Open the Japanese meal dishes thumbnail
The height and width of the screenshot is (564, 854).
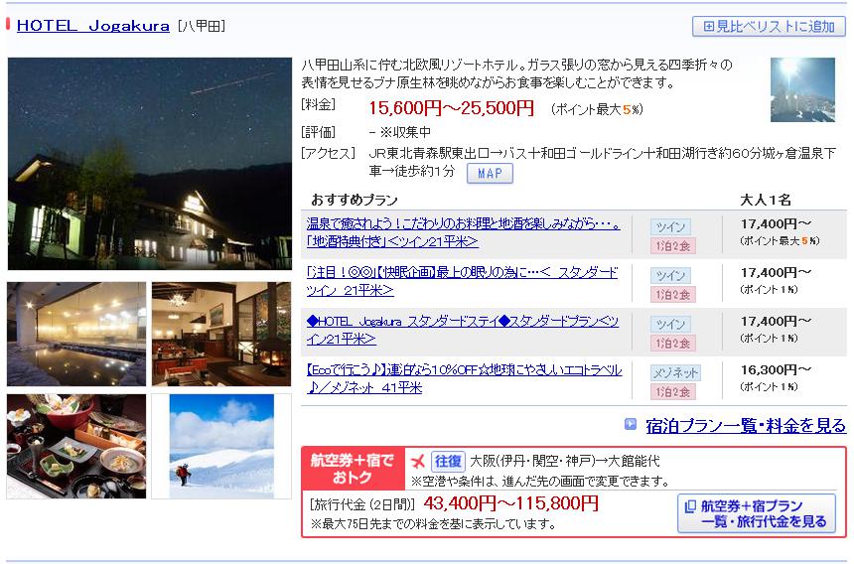click(x=76, y=447)
